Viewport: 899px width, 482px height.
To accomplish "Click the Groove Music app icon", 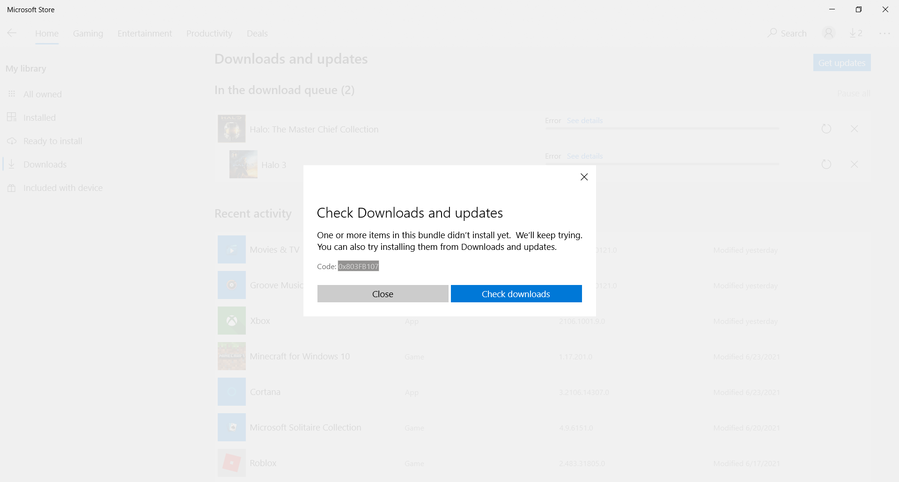I will point(231,285).
